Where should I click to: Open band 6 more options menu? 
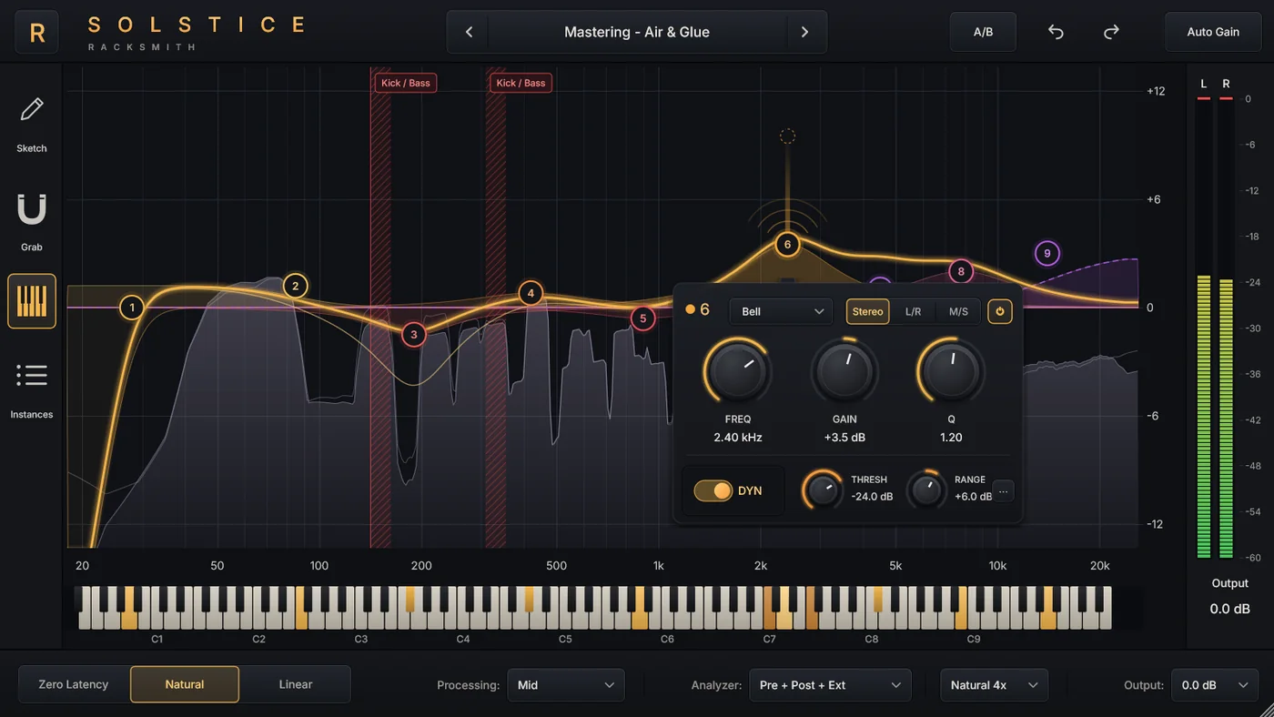(x=1003, y=491)
